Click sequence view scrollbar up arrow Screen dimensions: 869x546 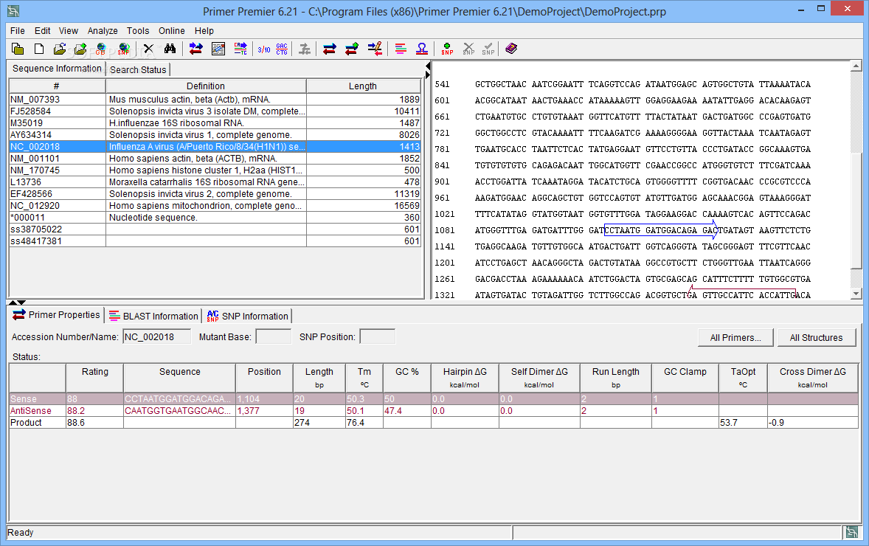pyautogui.click(x=856, y=66)
